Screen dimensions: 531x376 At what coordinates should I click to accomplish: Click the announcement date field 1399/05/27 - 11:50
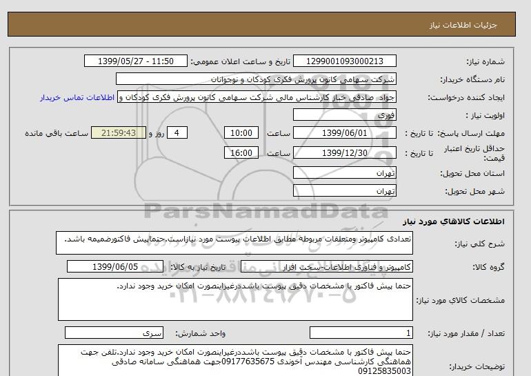(x=136, y=61)
